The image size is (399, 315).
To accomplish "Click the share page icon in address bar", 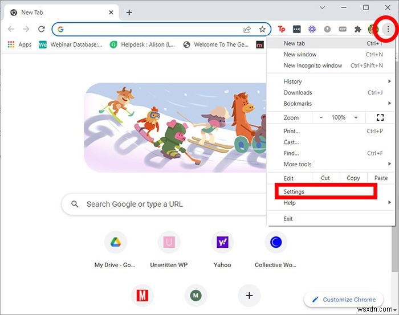I will [247, 29].
